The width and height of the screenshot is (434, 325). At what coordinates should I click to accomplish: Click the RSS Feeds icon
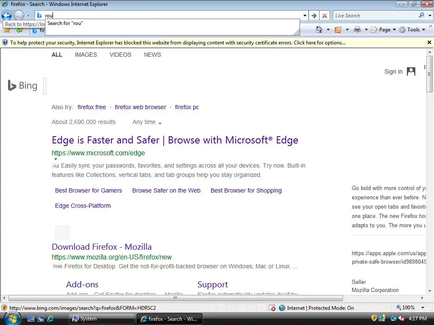click(x=338, y=30)
